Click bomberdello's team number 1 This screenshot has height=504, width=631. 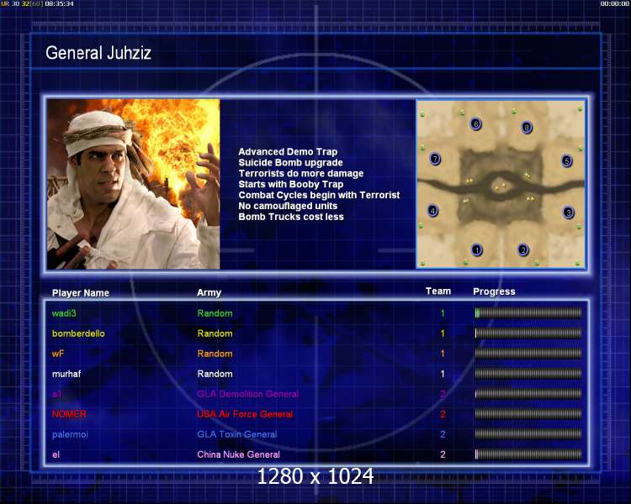click(x=443, y=333)
